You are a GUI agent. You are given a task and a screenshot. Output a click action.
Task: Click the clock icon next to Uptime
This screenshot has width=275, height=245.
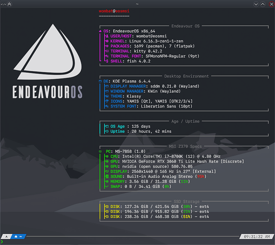(x=107, y=131)
